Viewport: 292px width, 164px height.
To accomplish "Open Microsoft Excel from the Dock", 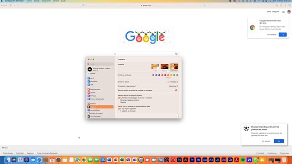I will [x=122, y=160].
